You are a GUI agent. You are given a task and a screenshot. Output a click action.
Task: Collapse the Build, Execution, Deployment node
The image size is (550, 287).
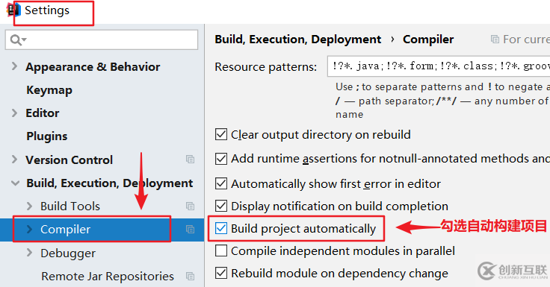15,183
